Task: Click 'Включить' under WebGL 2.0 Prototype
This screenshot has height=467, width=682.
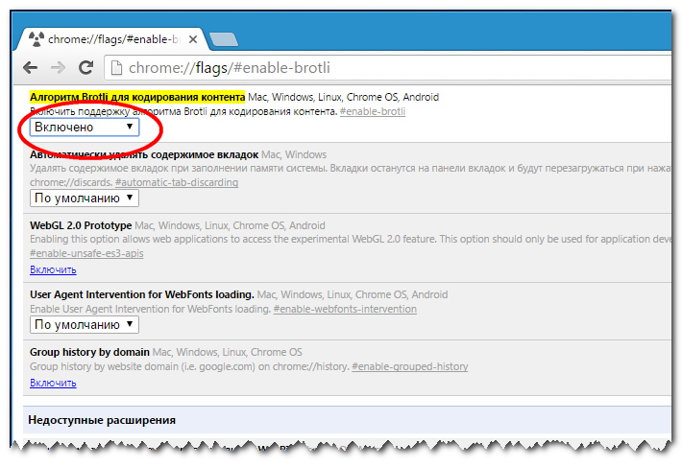Action: (53, 269)
